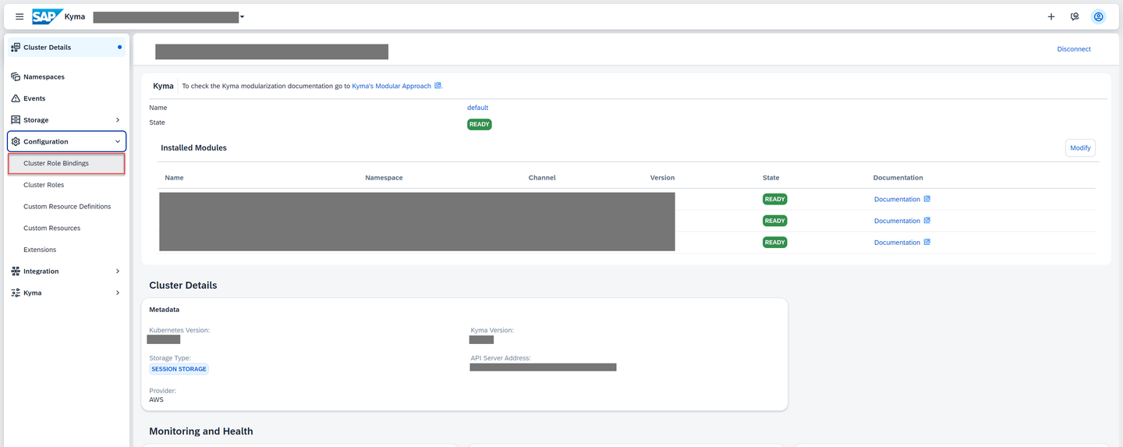Click the Events warning triangle icon
The width and height of the screenshot is (1123, 447).
click(x=16, y=98)
